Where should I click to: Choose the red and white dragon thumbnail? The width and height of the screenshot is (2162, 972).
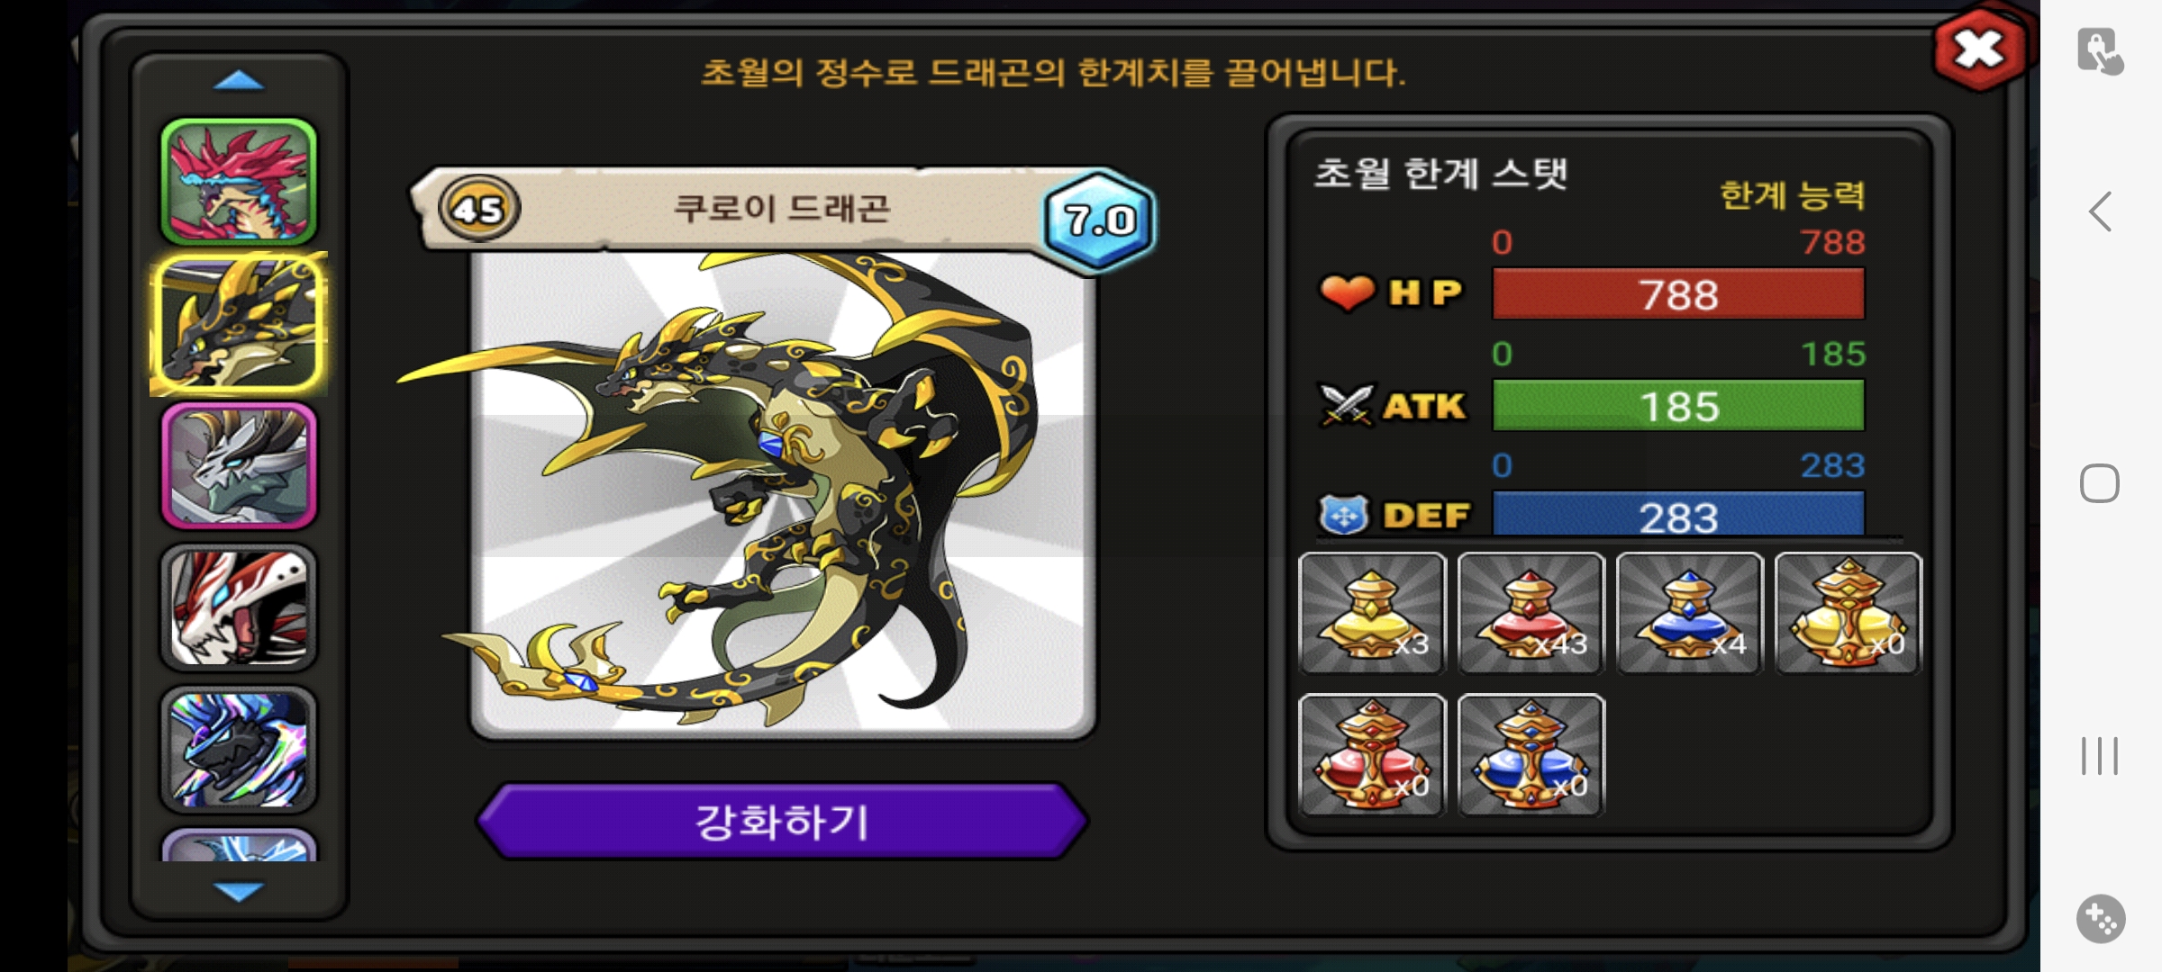239,607
